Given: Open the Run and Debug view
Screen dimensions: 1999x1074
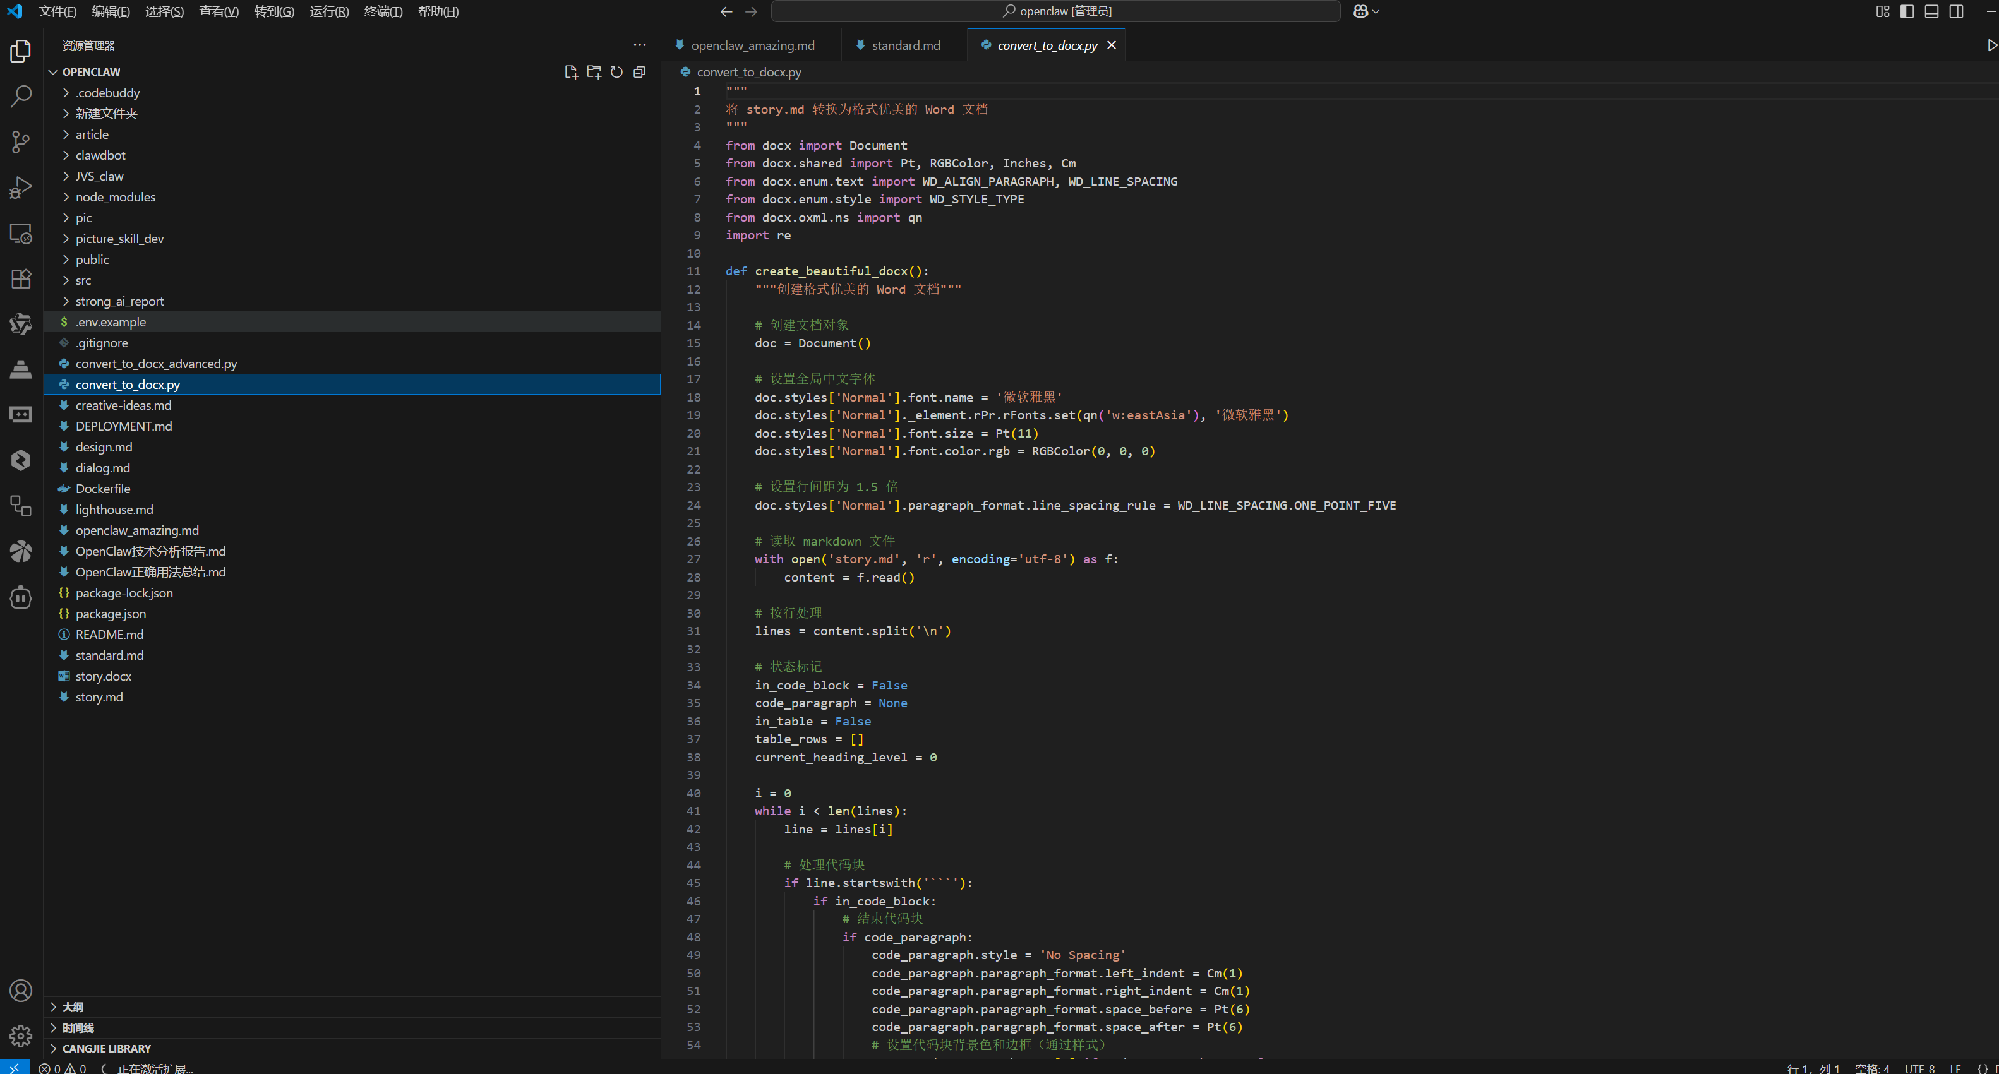Looking at the screenshot, I should click(21, 187).
